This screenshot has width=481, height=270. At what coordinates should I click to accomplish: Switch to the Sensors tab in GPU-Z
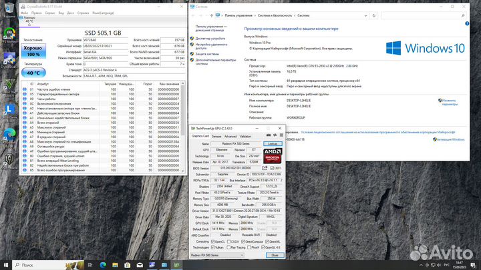216,136
